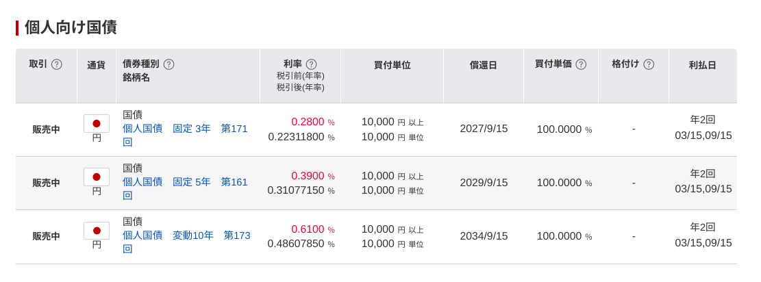
Task: Click the 買付単位 column header
Action: tap(392, 65)
